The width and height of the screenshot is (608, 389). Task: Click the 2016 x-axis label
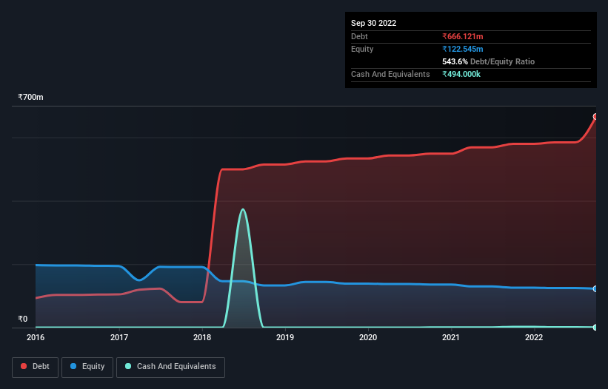click(36, 337)
